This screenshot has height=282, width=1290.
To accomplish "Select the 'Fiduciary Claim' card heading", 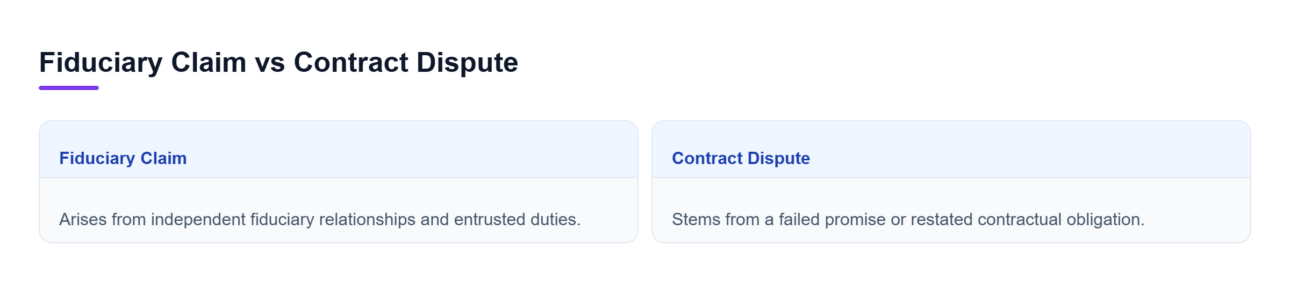I will pyautogui.click(x=123, y=158).
